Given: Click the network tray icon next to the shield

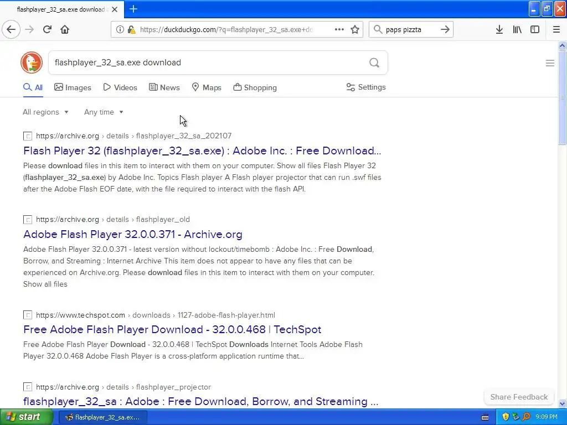Looking at the screenshot, I should click(516, 417).
